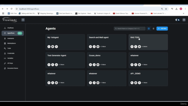Open Chrome three-dot menu
188x106 pixels.
click(185, 9)
